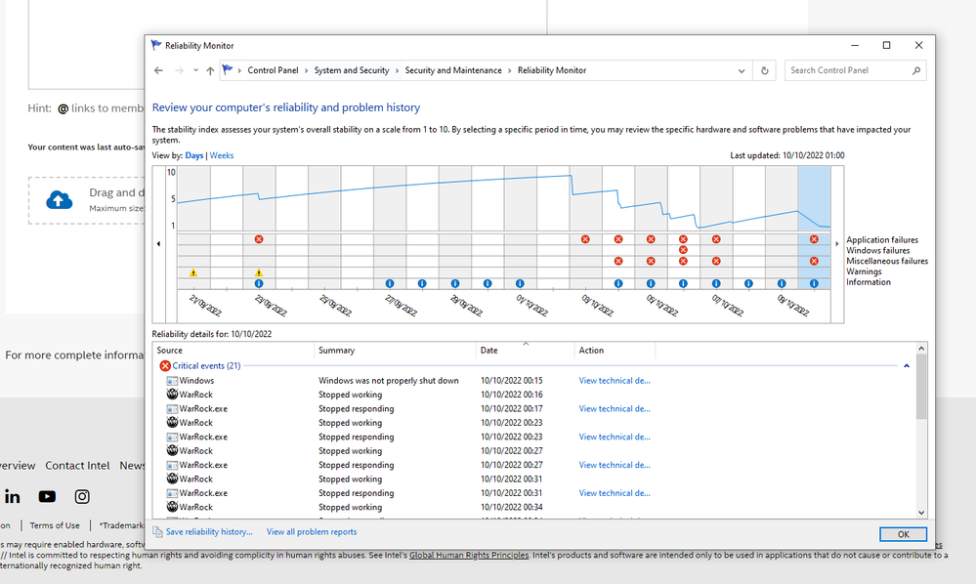Sort by the Source column header
Screen dimensions: 976x584
point(234,351)
